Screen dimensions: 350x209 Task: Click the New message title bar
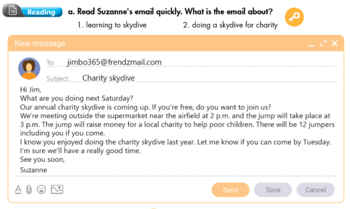(155, 43)
